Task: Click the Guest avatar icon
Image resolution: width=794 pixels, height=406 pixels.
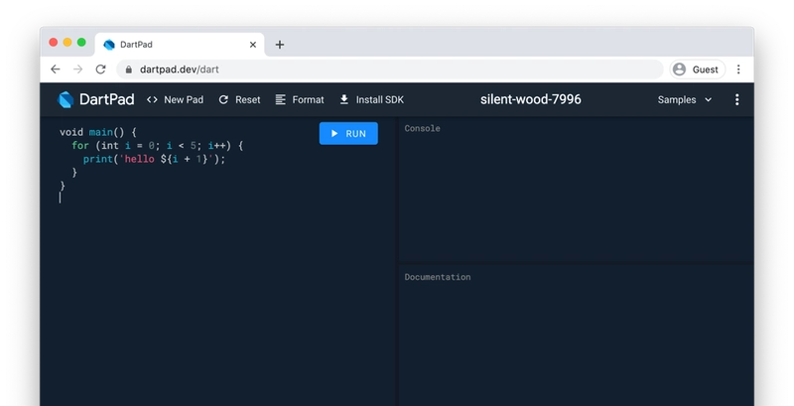Action: click(x=680, y=69)
